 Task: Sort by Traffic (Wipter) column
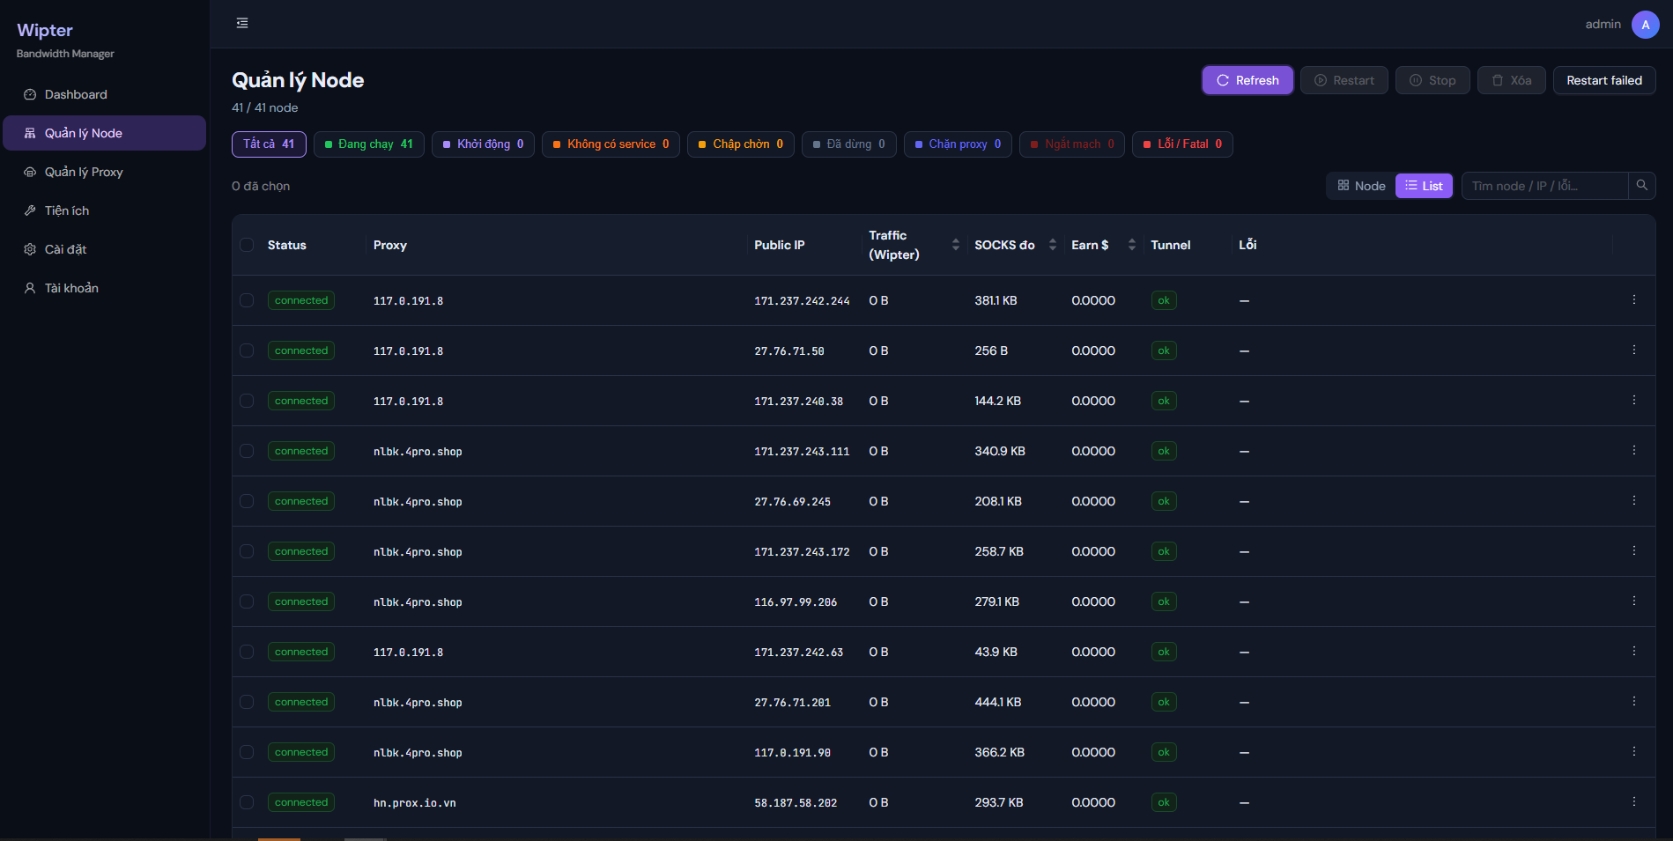(x=956, y=245)
